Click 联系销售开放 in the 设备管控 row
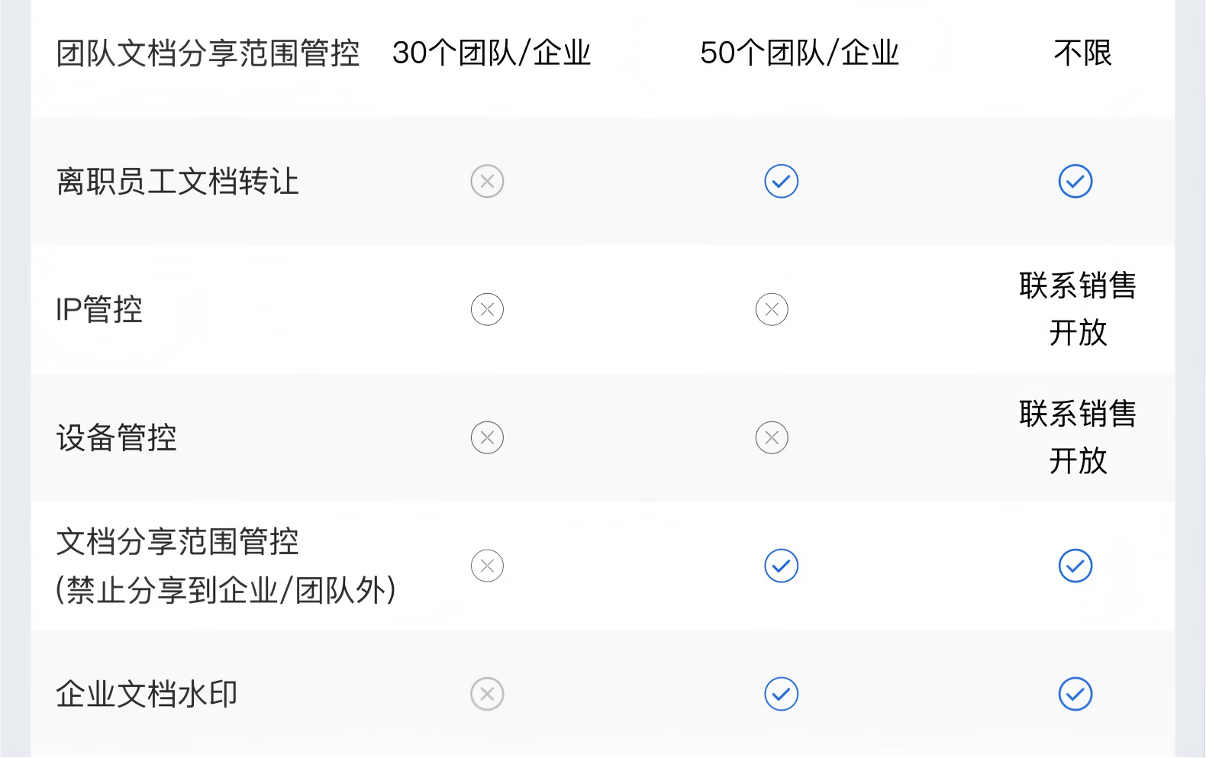1206x758 pixels. [x=1078, y=437]
